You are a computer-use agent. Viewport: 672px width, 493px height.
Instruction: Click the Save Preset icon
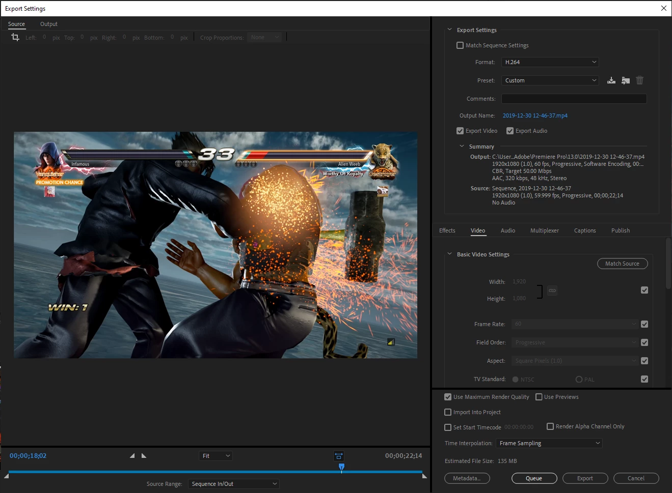tap(611, 80)
